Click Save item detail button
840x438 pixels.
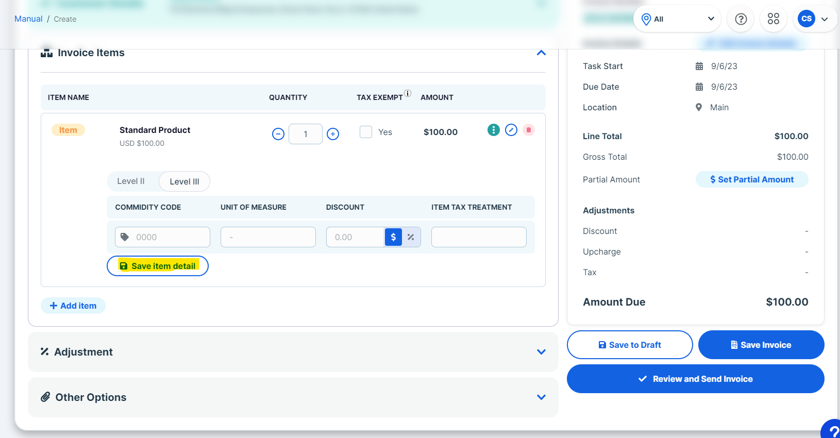[x=158, y=266]
